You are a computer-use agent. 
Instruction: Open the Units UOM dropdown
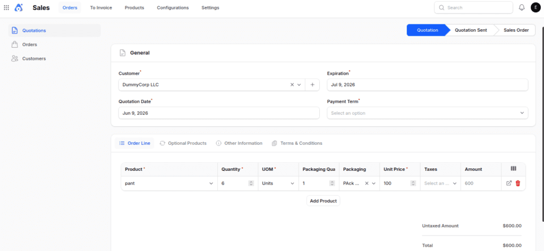[278, 184]
